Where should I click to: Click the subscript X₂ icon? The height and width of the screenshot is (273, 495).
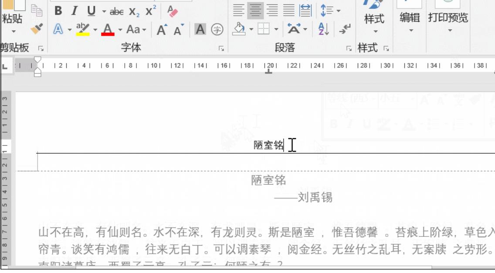pyautogui.click(x=134, y=12)
